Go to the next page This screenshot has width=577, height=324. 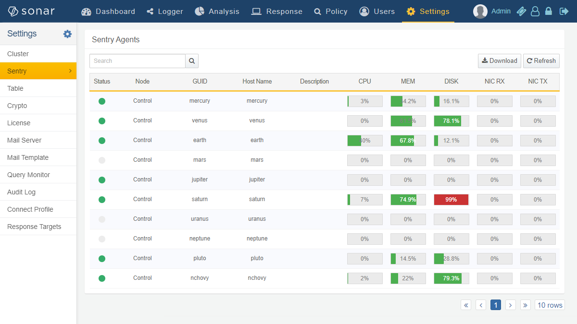511,305
